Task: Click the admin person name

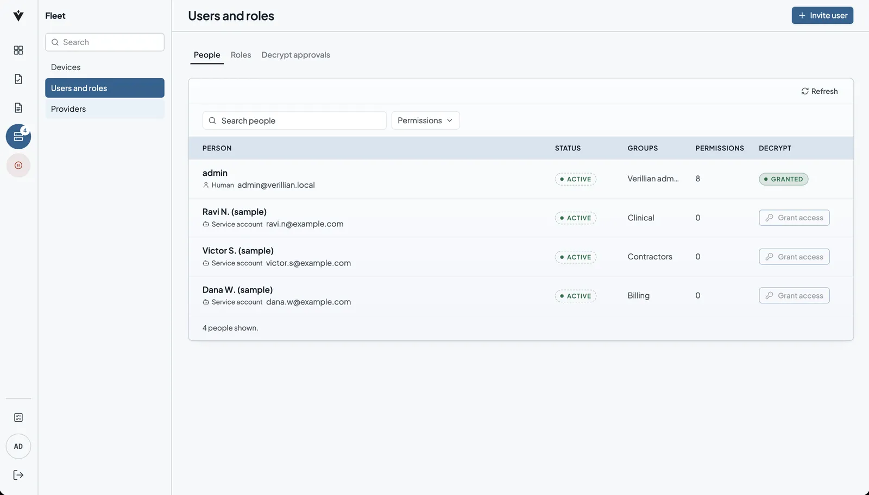Action: coord(215,173)
